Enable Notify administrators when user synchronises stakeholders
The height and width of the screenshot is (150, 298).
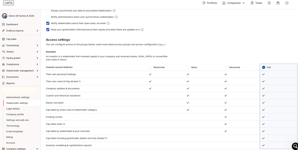pos(48,17)
